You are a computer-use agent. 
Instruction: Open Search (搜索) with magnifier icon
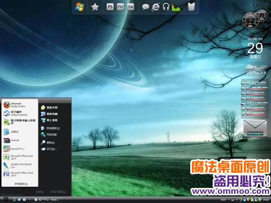pos(48,142)
